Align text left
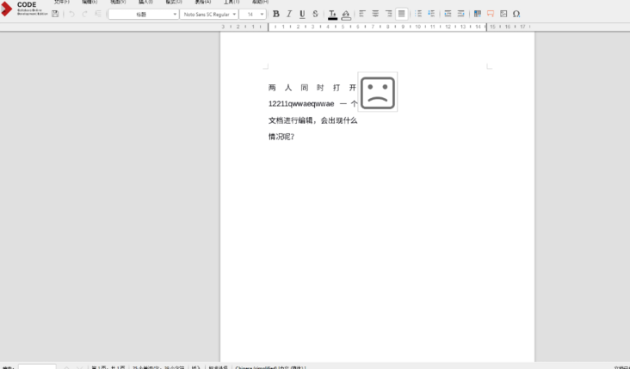Screen dimensions: 630x369 362,14
